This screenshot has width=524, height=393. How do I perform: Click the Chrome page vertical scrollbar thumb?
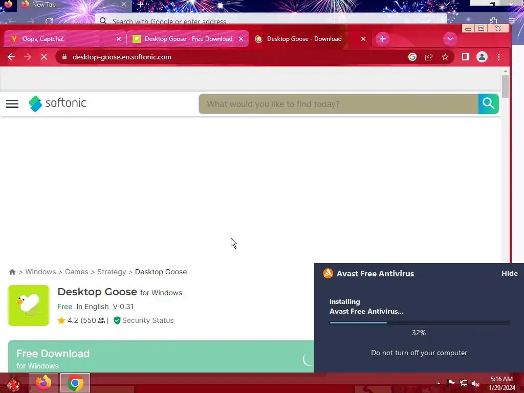[x=505, y=86]
